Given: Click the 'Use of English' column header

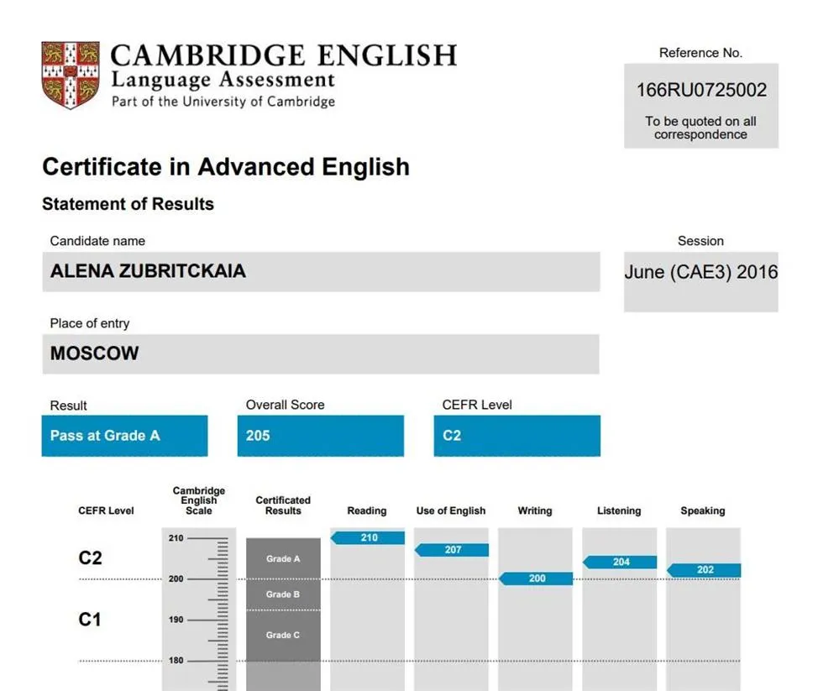Looking at the screenshot, I should tap(451, 510).
